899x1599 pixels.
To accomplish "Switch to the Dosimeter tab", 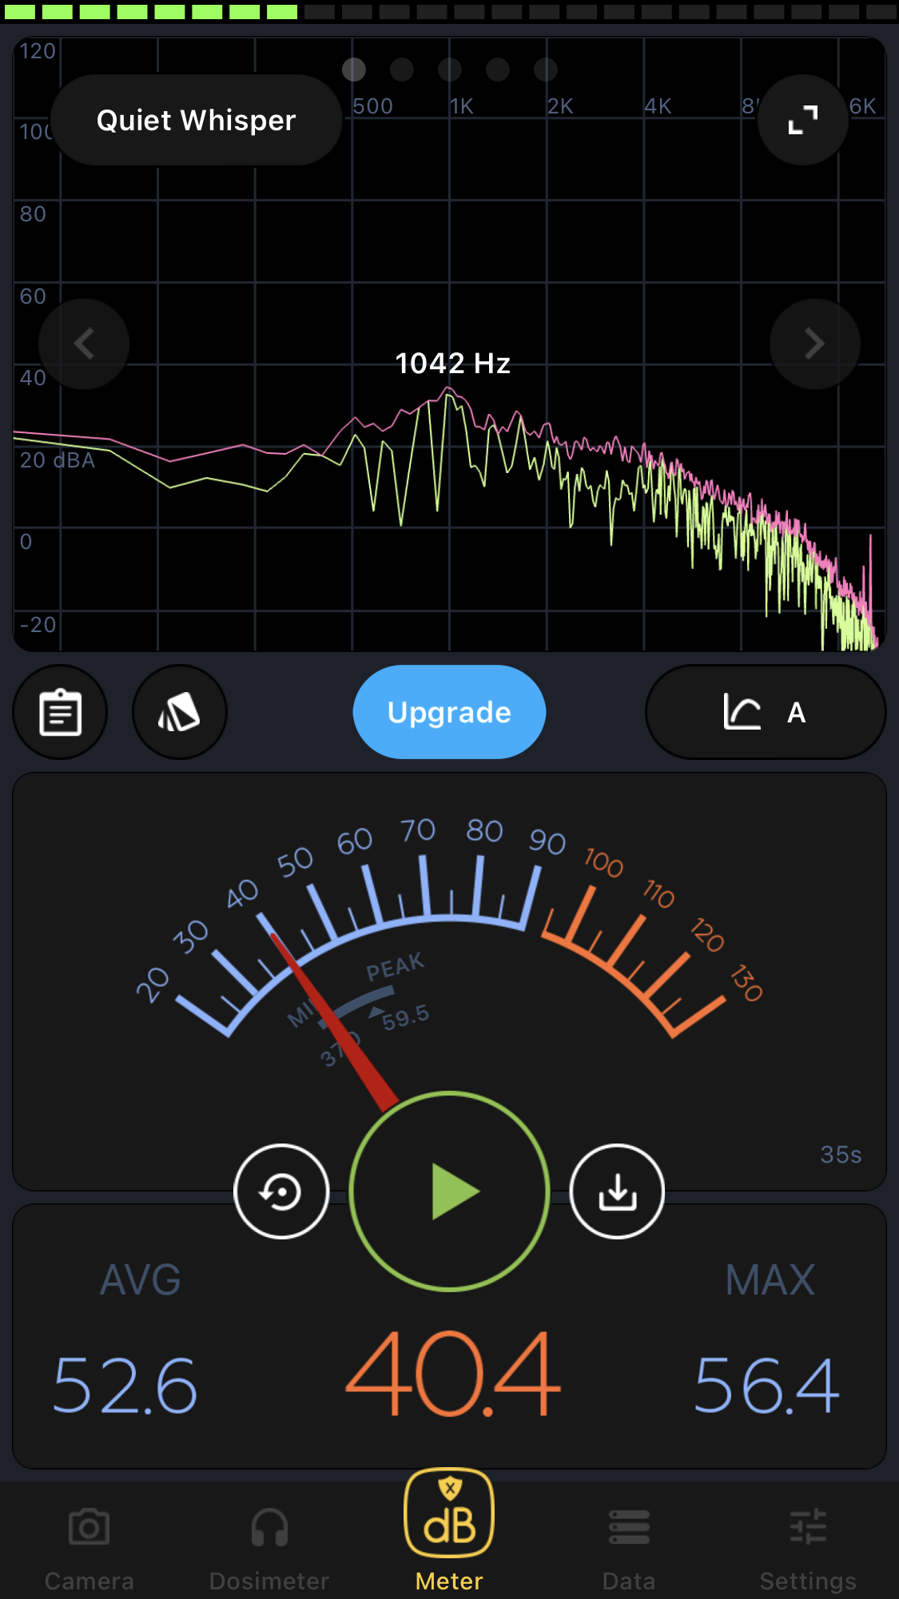I will [x=269, y=1548].
